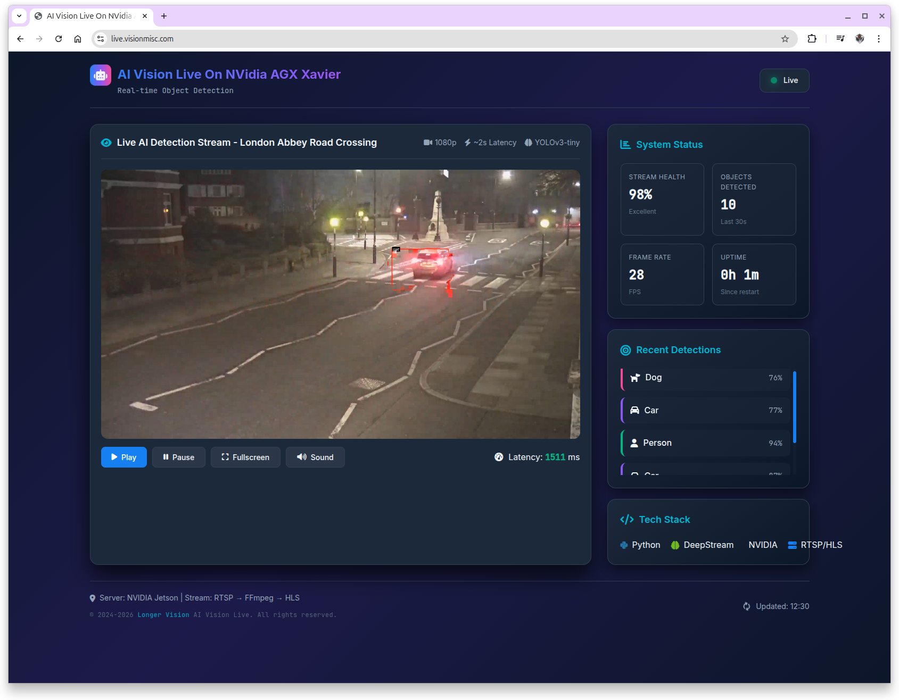Bookmark the page with the star icon
This screenshot has height=700, width=899.
[x=785, y=38]
